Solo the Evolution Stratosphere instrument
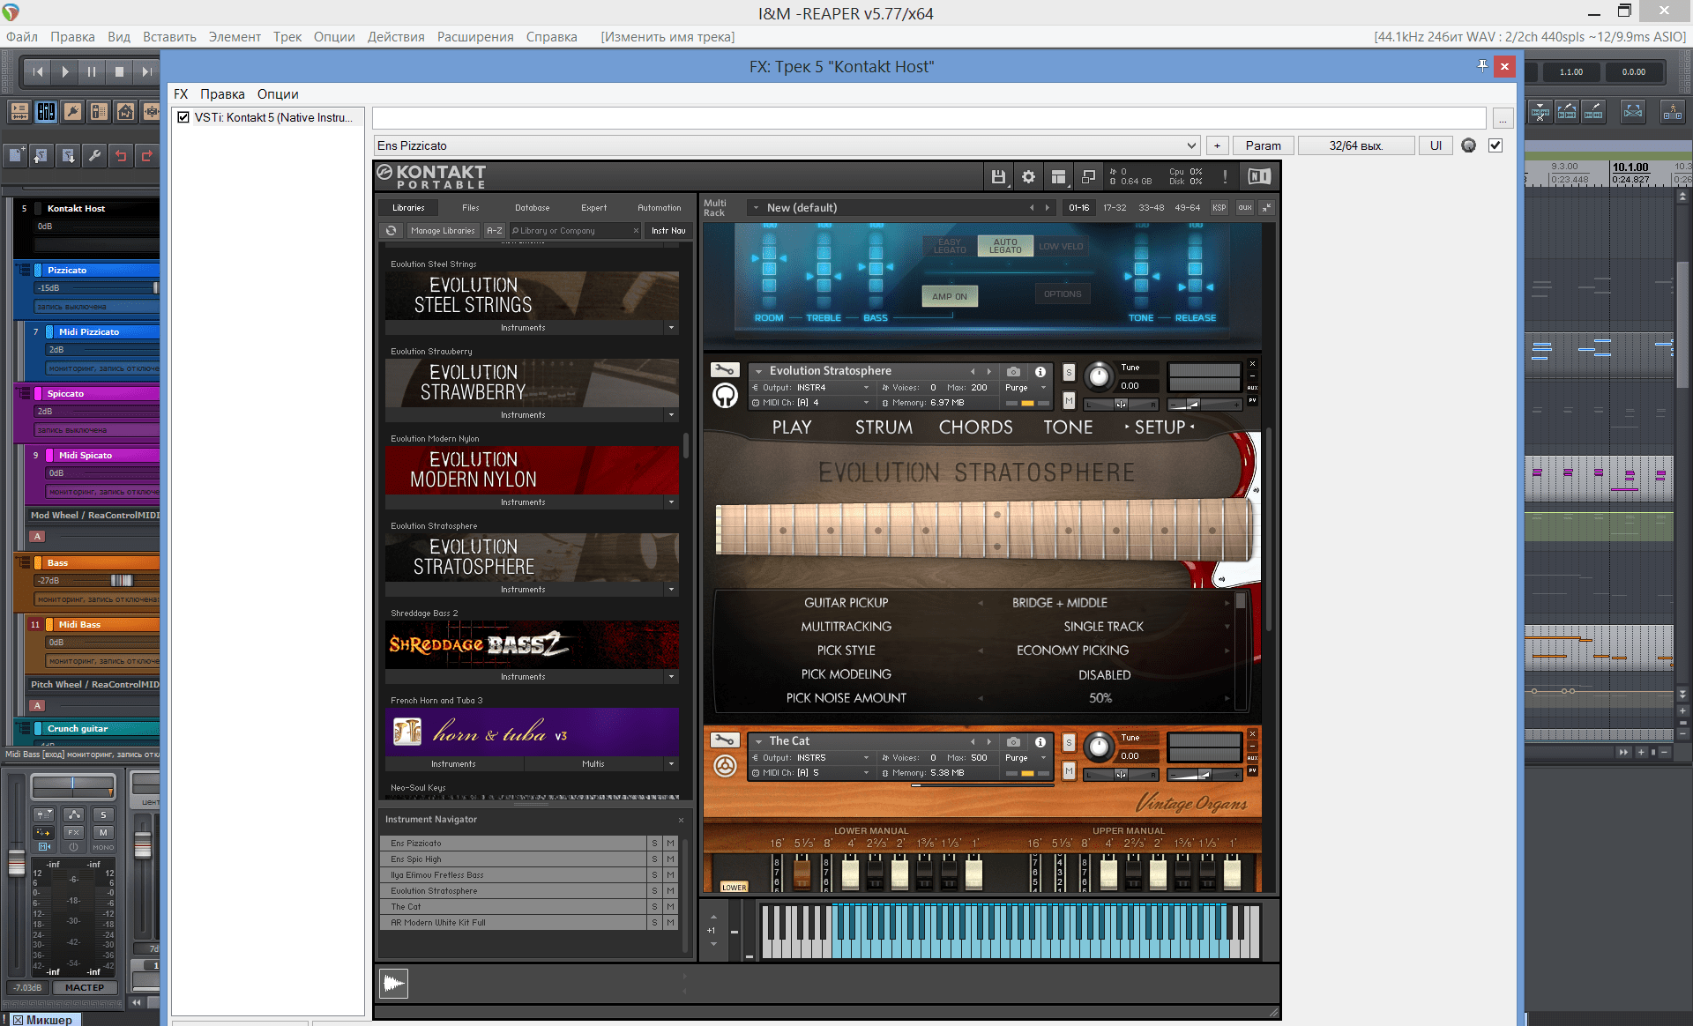The height and width of the screenshot is (1026, 1693). point(1069,373)
